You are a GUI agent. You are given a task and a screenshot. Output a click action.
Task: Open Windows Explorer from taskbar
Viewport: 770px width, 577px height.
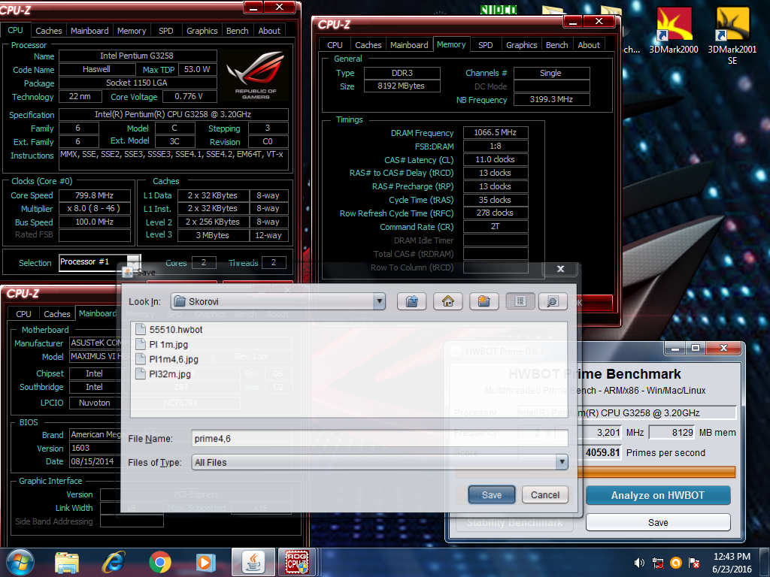[x=67, y=562]
